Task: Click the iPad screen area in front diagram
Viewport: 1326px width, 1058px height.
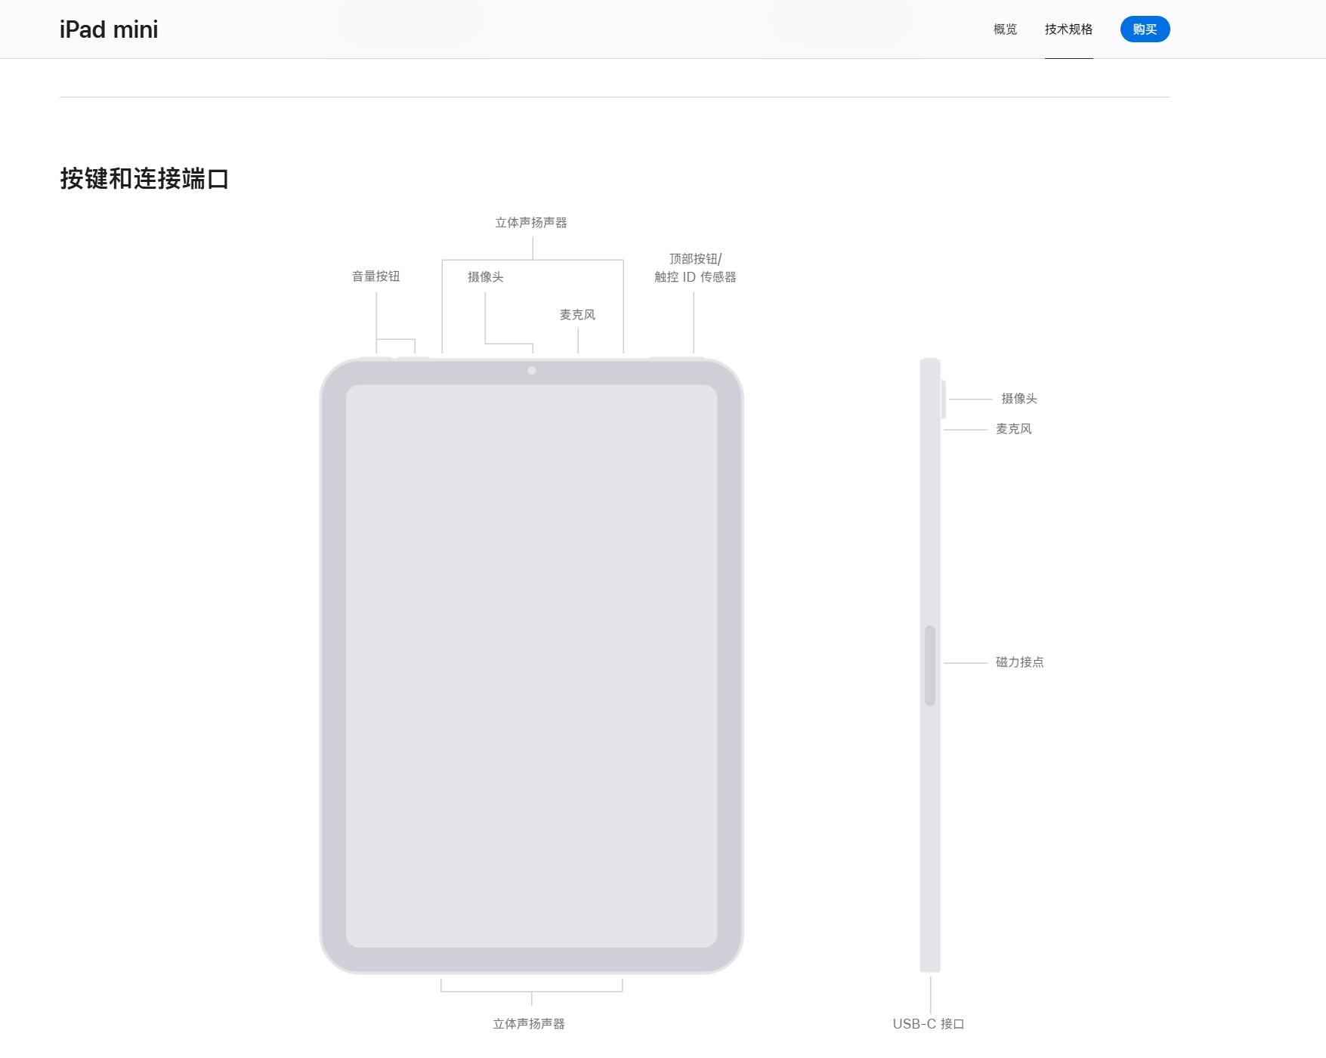Action: coord(531,665)
